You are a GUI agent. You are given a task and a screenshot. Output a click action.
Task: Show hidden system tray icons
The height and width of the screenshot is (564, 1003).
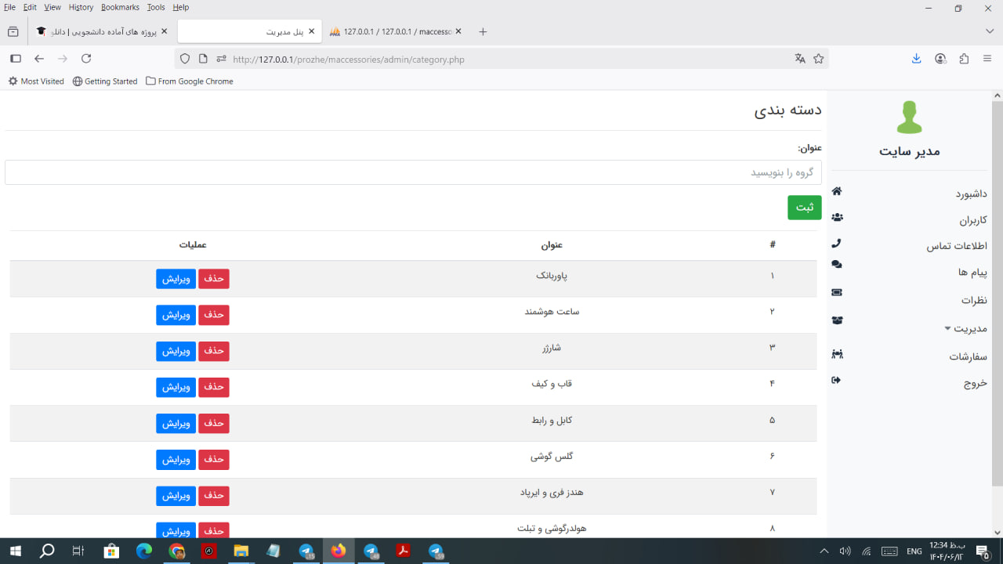[x=824, y=551]
